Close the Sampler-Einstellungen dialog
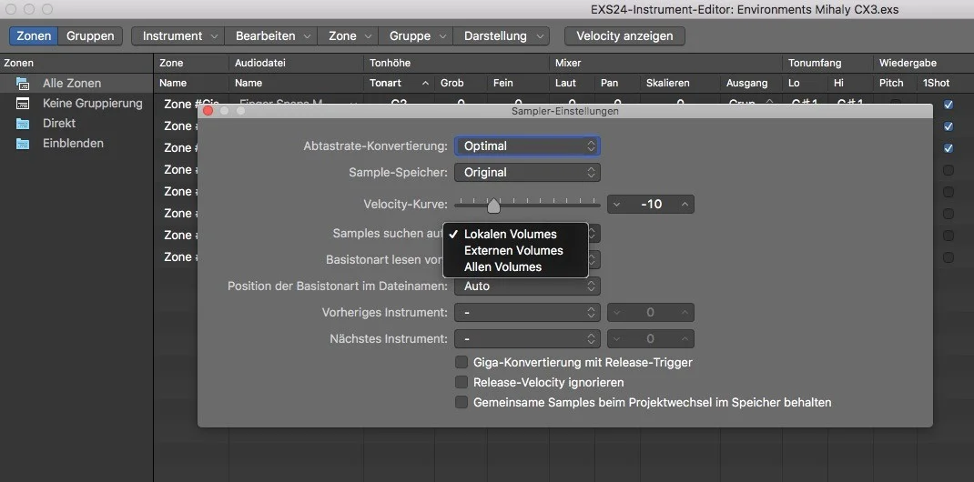This screenshot has height=482, width=974. click(x=208, y=111)
